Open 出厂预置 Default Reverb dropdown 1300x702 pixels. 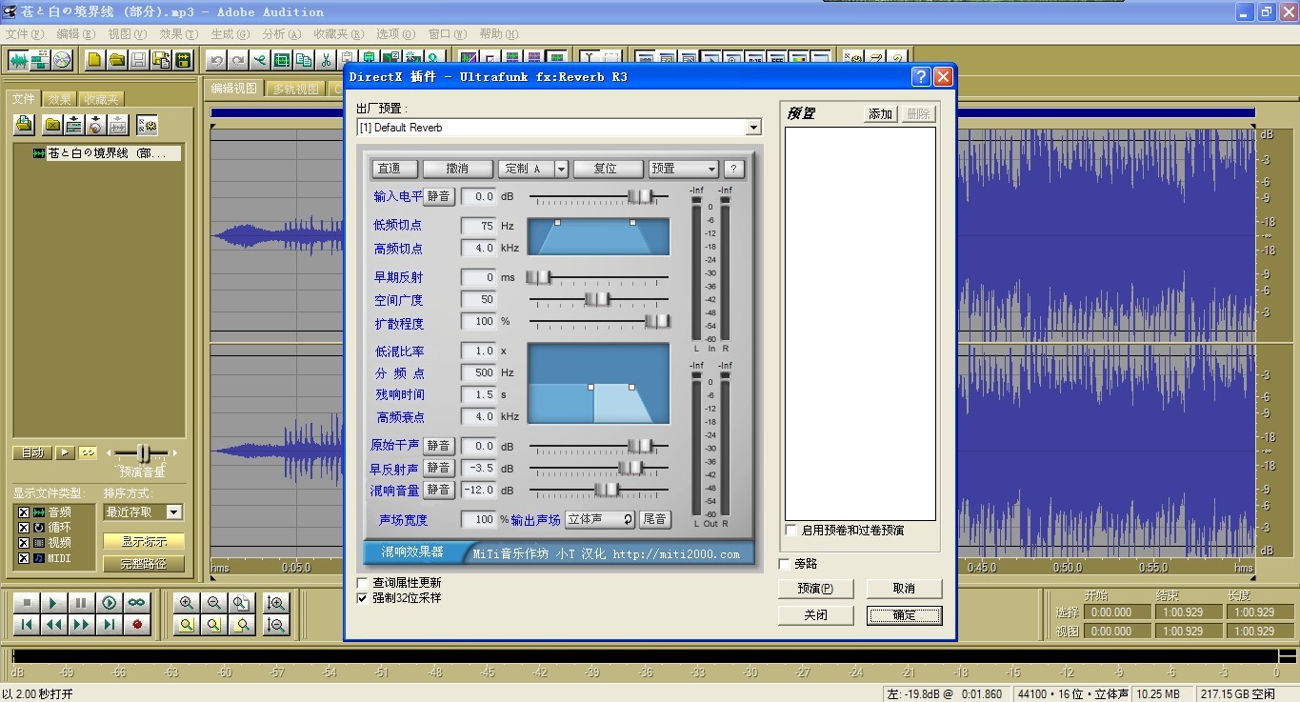coord(753,128)
